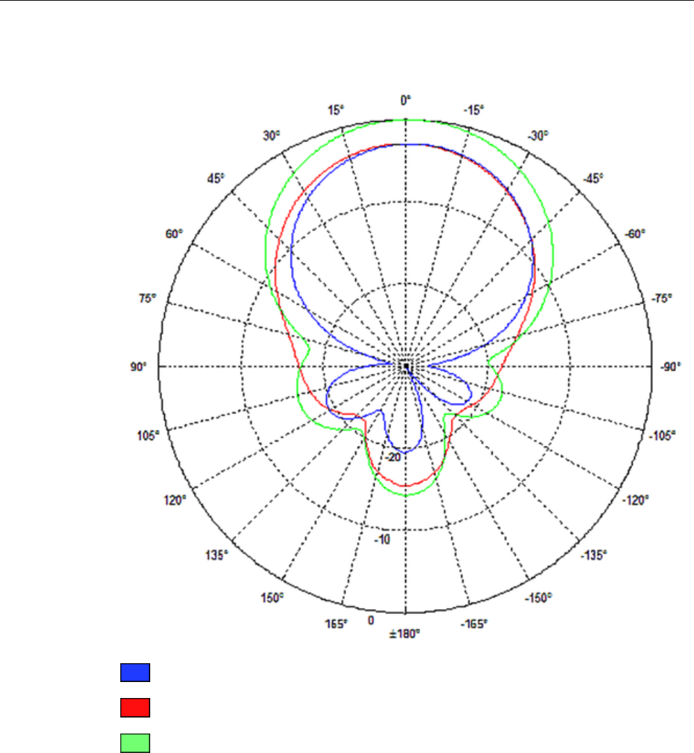Screen dimensions: 694x753
Task: Click the -120° angle label
Action: (x=636, y=500)
